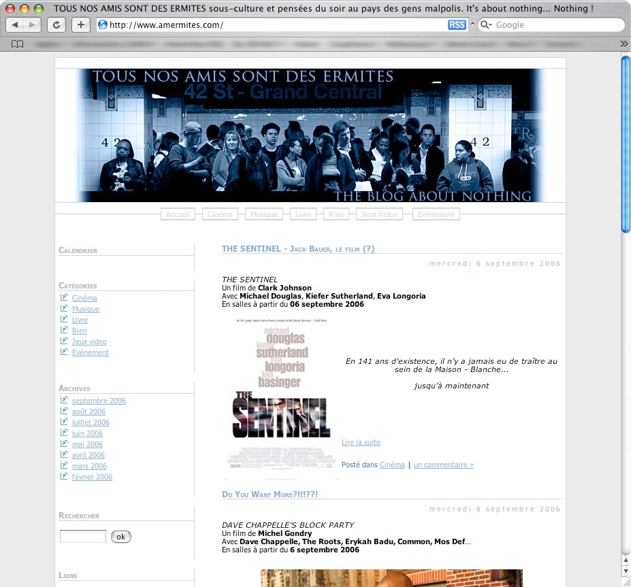
Task: Open the septembre 2006 archive
Action: point(99,401)
